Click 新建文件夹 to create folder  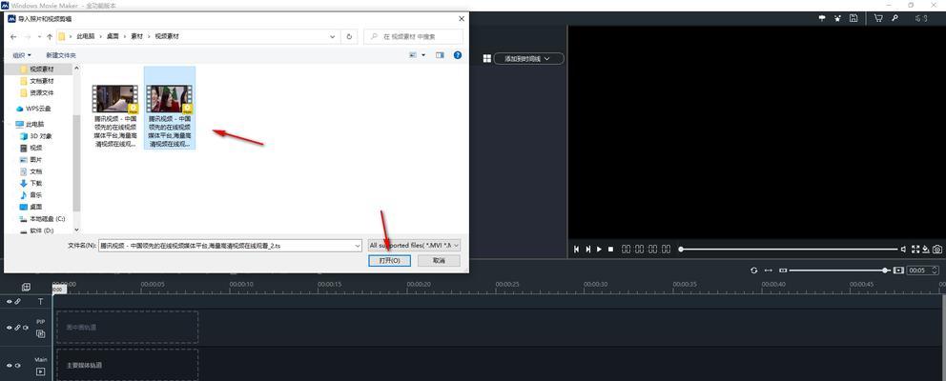point(61,55)
